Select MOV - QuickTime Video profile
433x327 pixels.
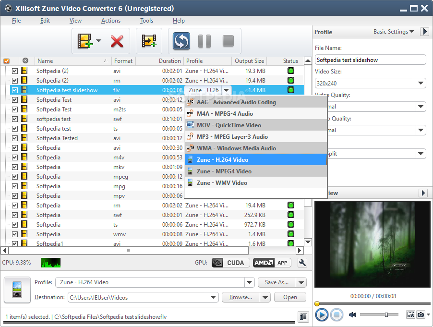pos(256,125)
